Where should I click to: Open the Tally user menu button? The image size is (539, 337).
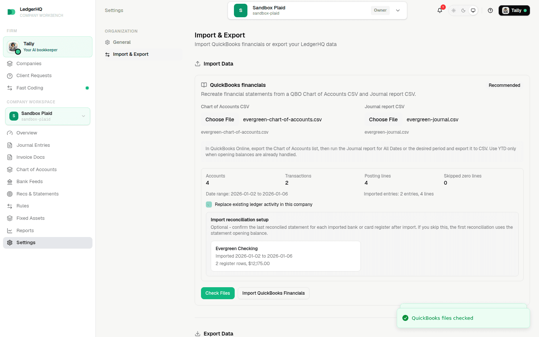point(514,10)
